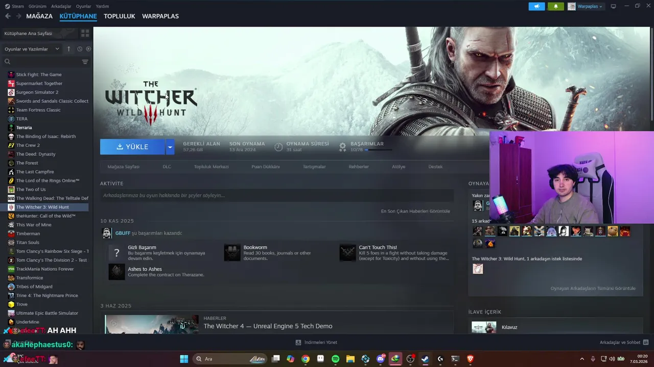Go to the MAĞAZA tab

pyautogui.click(x=39, y=16)
